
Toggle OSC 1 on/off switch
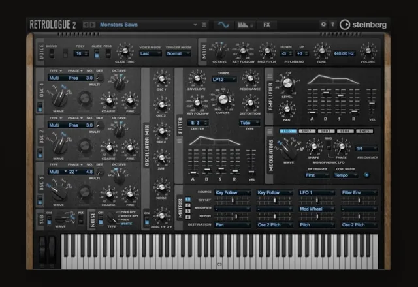pyautogui.click(x=40, y=107)
